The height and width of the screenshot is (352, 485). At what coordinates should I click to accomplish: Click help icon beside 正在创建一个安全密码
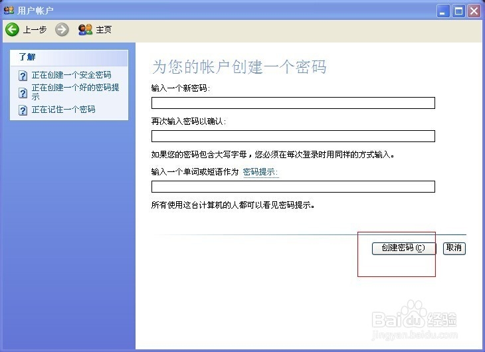23,76
